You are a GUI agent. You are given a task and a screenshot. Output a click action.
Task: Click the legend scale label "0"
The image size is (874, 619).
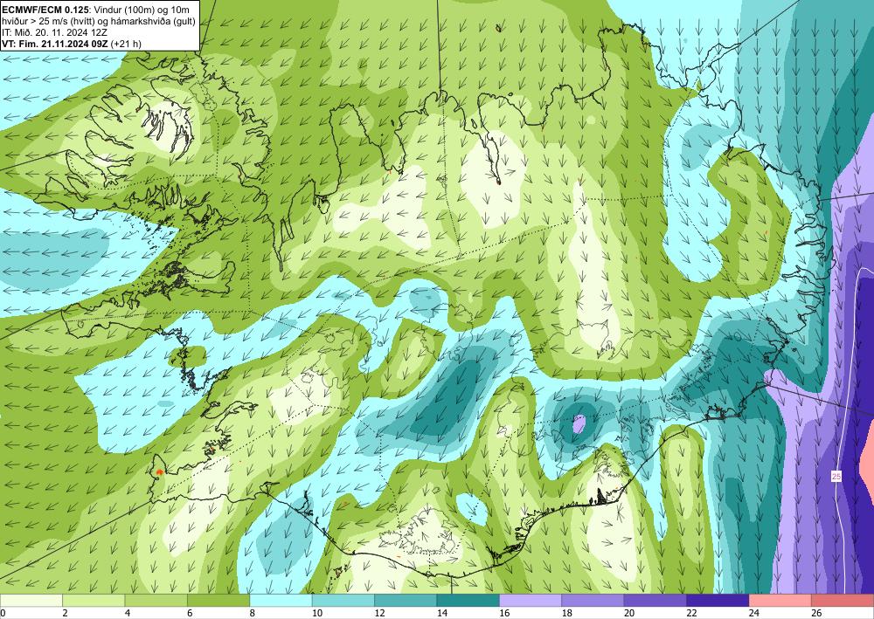pos(3,613)
